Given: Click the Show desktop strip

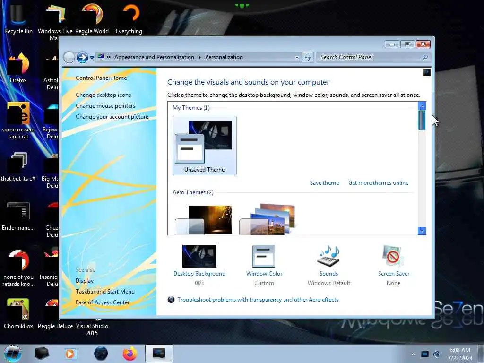Looking at the screenshot, I should pyautogui.click(x=481, y=354).
